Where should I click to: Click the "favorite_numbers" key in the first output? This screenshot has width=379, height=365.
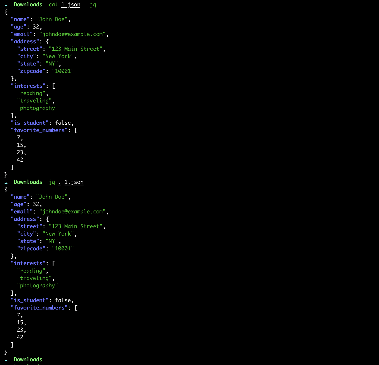pos(39,130)
